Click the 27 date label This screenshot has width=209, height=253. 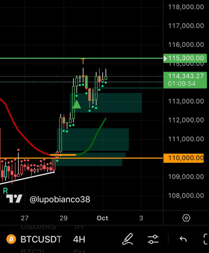coord(25,218)
